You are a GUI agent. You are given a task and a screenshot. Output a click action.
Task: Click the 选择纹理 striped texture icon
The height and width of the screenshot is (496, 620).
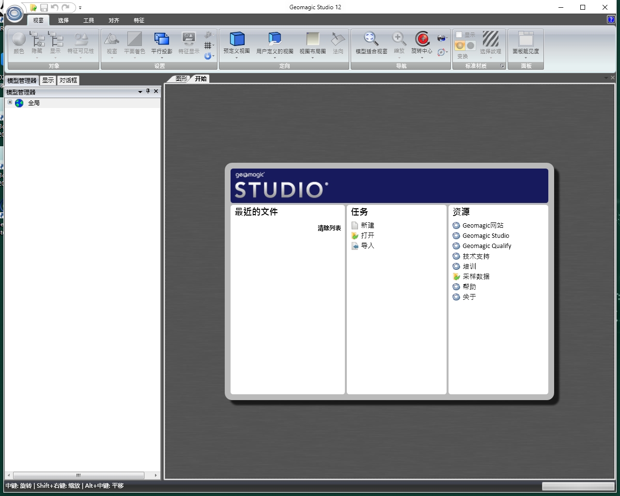(491, 39)
